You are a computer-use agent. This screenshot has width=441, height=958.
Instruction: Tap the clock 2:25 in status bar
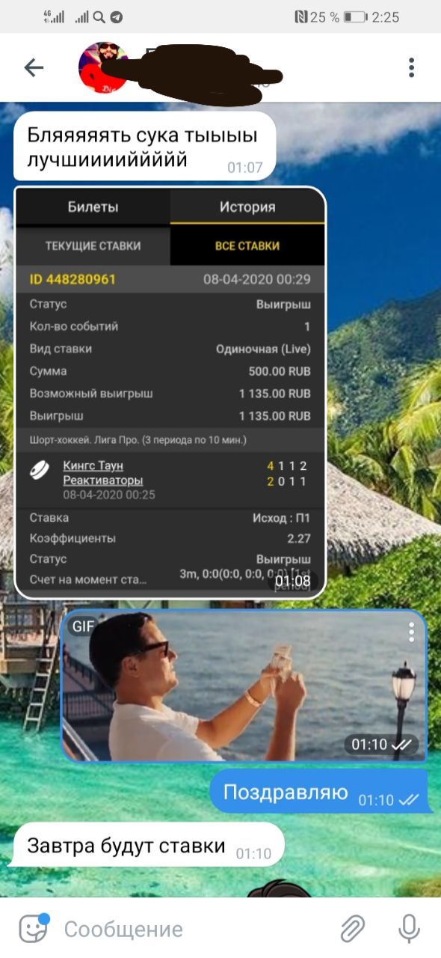pyautogui.click(x=386, y=16)
